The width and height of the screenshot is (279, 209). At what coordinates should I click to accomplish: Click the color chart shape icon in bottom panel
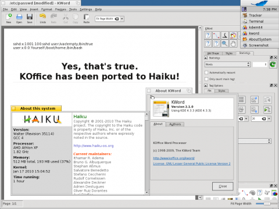[274, 193]
